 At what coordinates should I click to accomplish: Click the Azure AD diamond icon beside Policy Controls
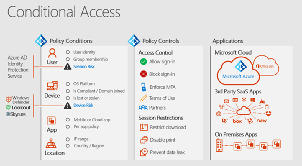(x=134, y=40)
